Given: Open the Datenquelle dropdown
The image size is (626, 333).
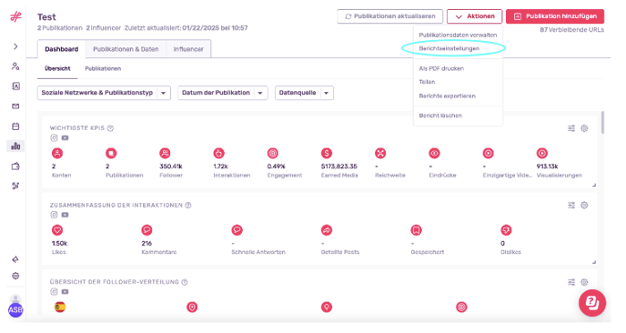Looking at the screenshot, I should pyautogui.click(x=304, y=93).
